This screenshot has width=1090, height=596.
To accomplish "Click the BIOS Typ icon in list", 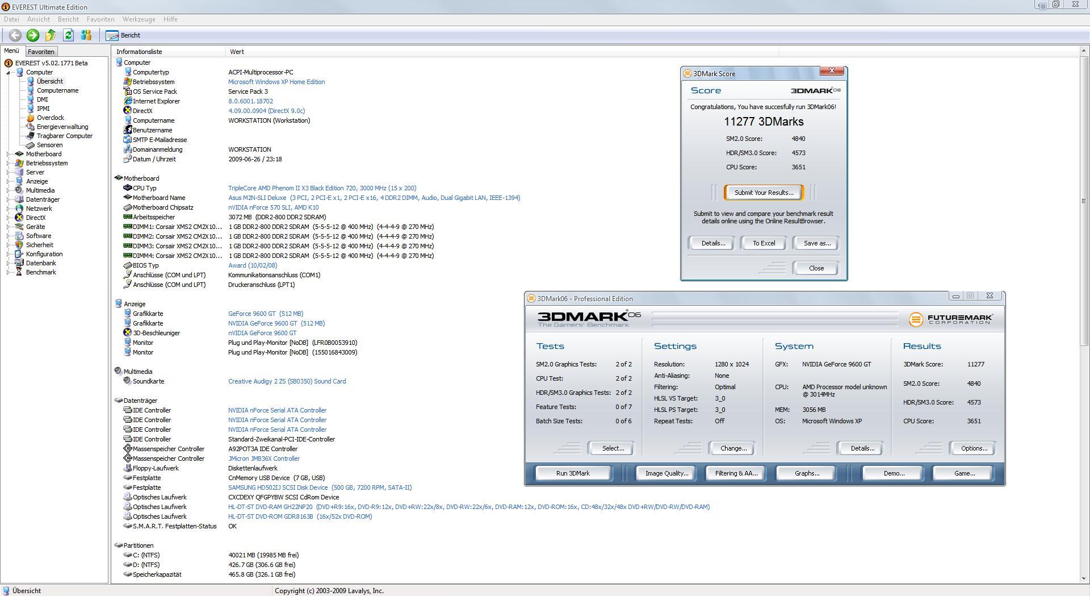I will point(128,265).
